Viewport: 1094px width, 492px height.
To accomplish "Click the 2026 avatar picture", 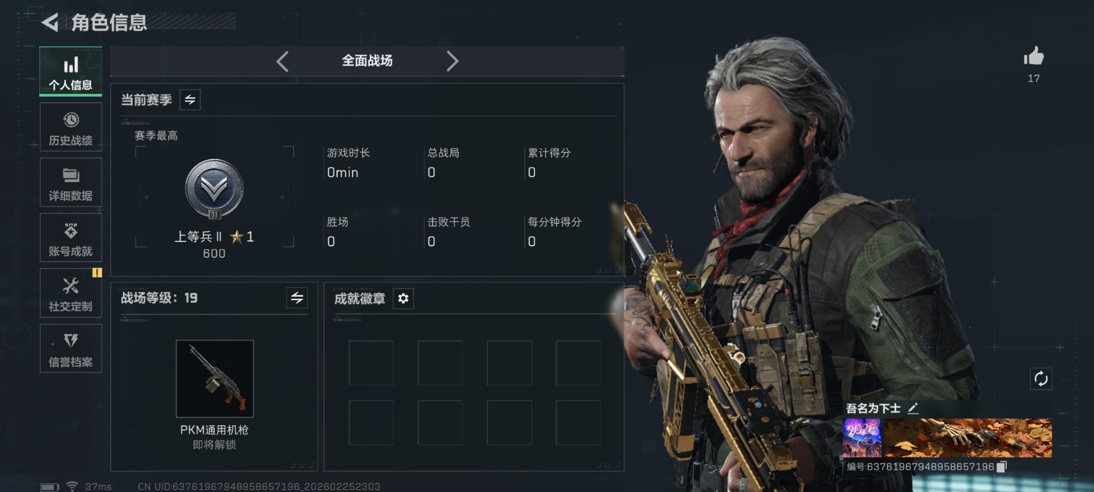I will tap(862, 438).
